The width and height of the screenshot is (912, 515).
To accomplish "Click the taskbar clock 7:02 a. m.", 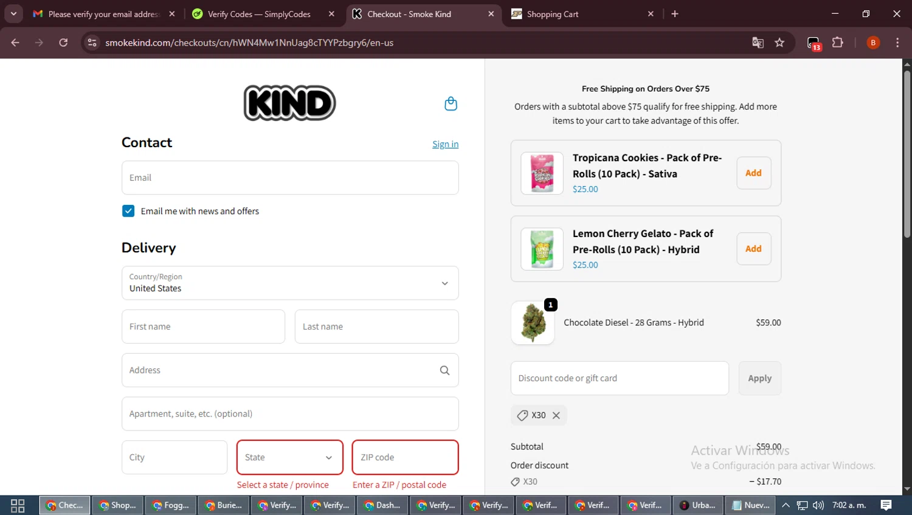I will click(x=849, y=505).
